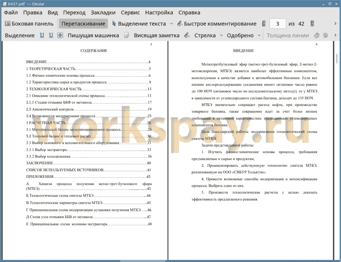The image size is (341, 262).
Task: Choose the Висящая заметка popup note tool
Action: [x=157, y=35]
